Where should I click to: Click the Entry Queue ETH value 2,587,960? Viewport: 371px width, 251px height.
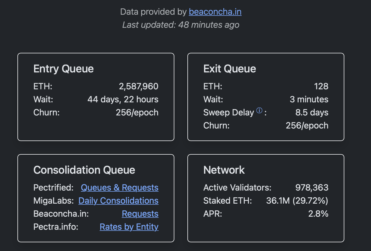coord(138,86)
